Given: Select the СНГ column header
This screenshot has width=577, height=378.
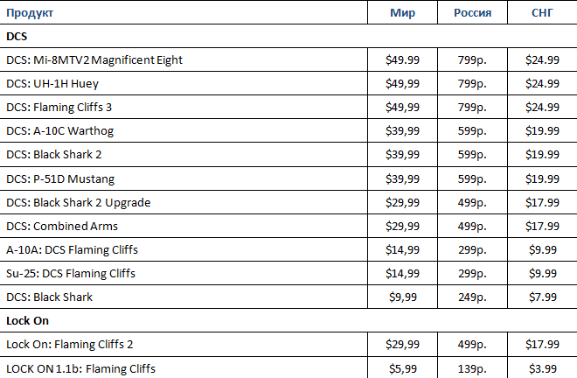Looking at the screenshot, I should [x=542, y=13].
